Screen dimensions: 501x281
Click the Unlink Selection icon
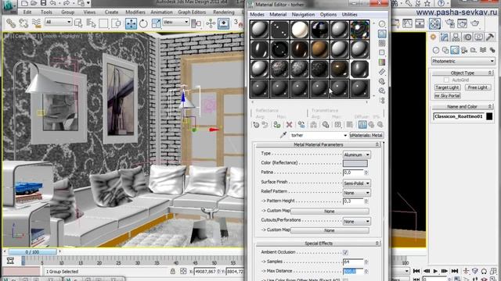pos(23,23)
